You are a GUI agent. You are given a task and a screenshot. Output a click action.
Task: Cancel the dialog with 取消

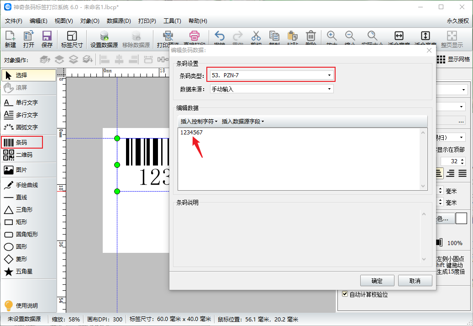(x=415, y=281)
